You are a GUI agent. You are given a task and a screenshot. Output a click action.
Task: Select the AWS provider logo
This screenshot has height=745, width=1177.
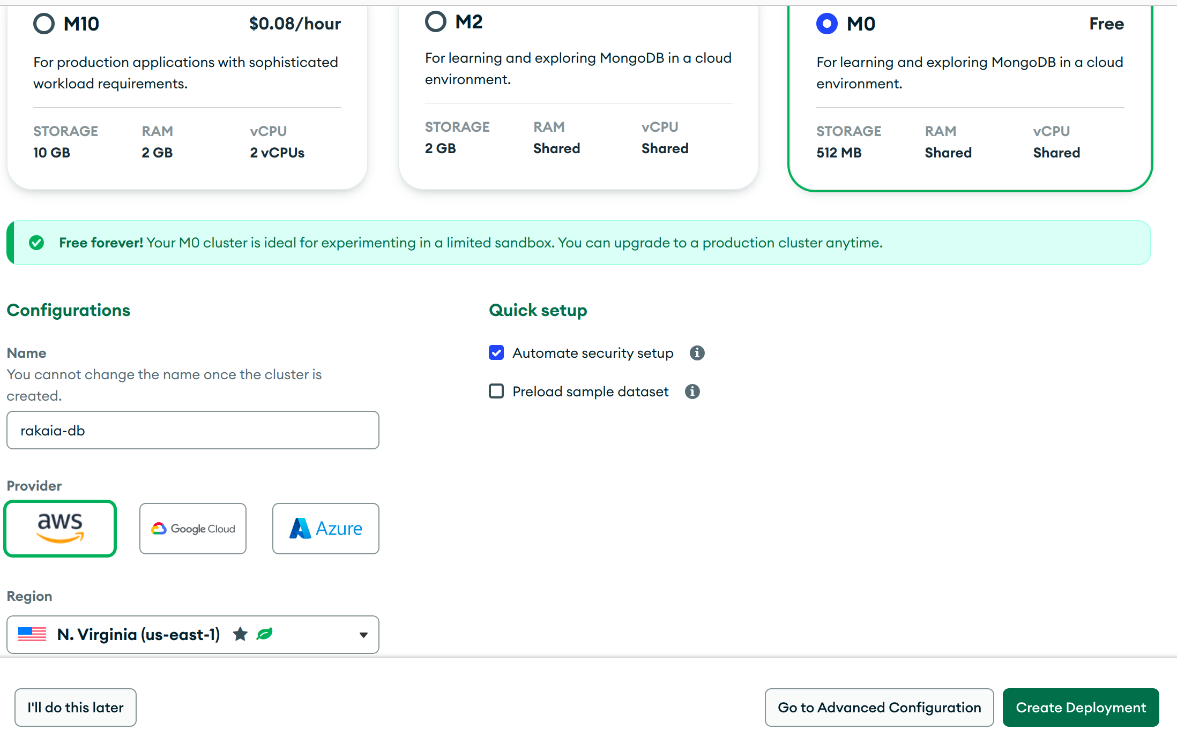pyautogui.click(x=60, y=528)
